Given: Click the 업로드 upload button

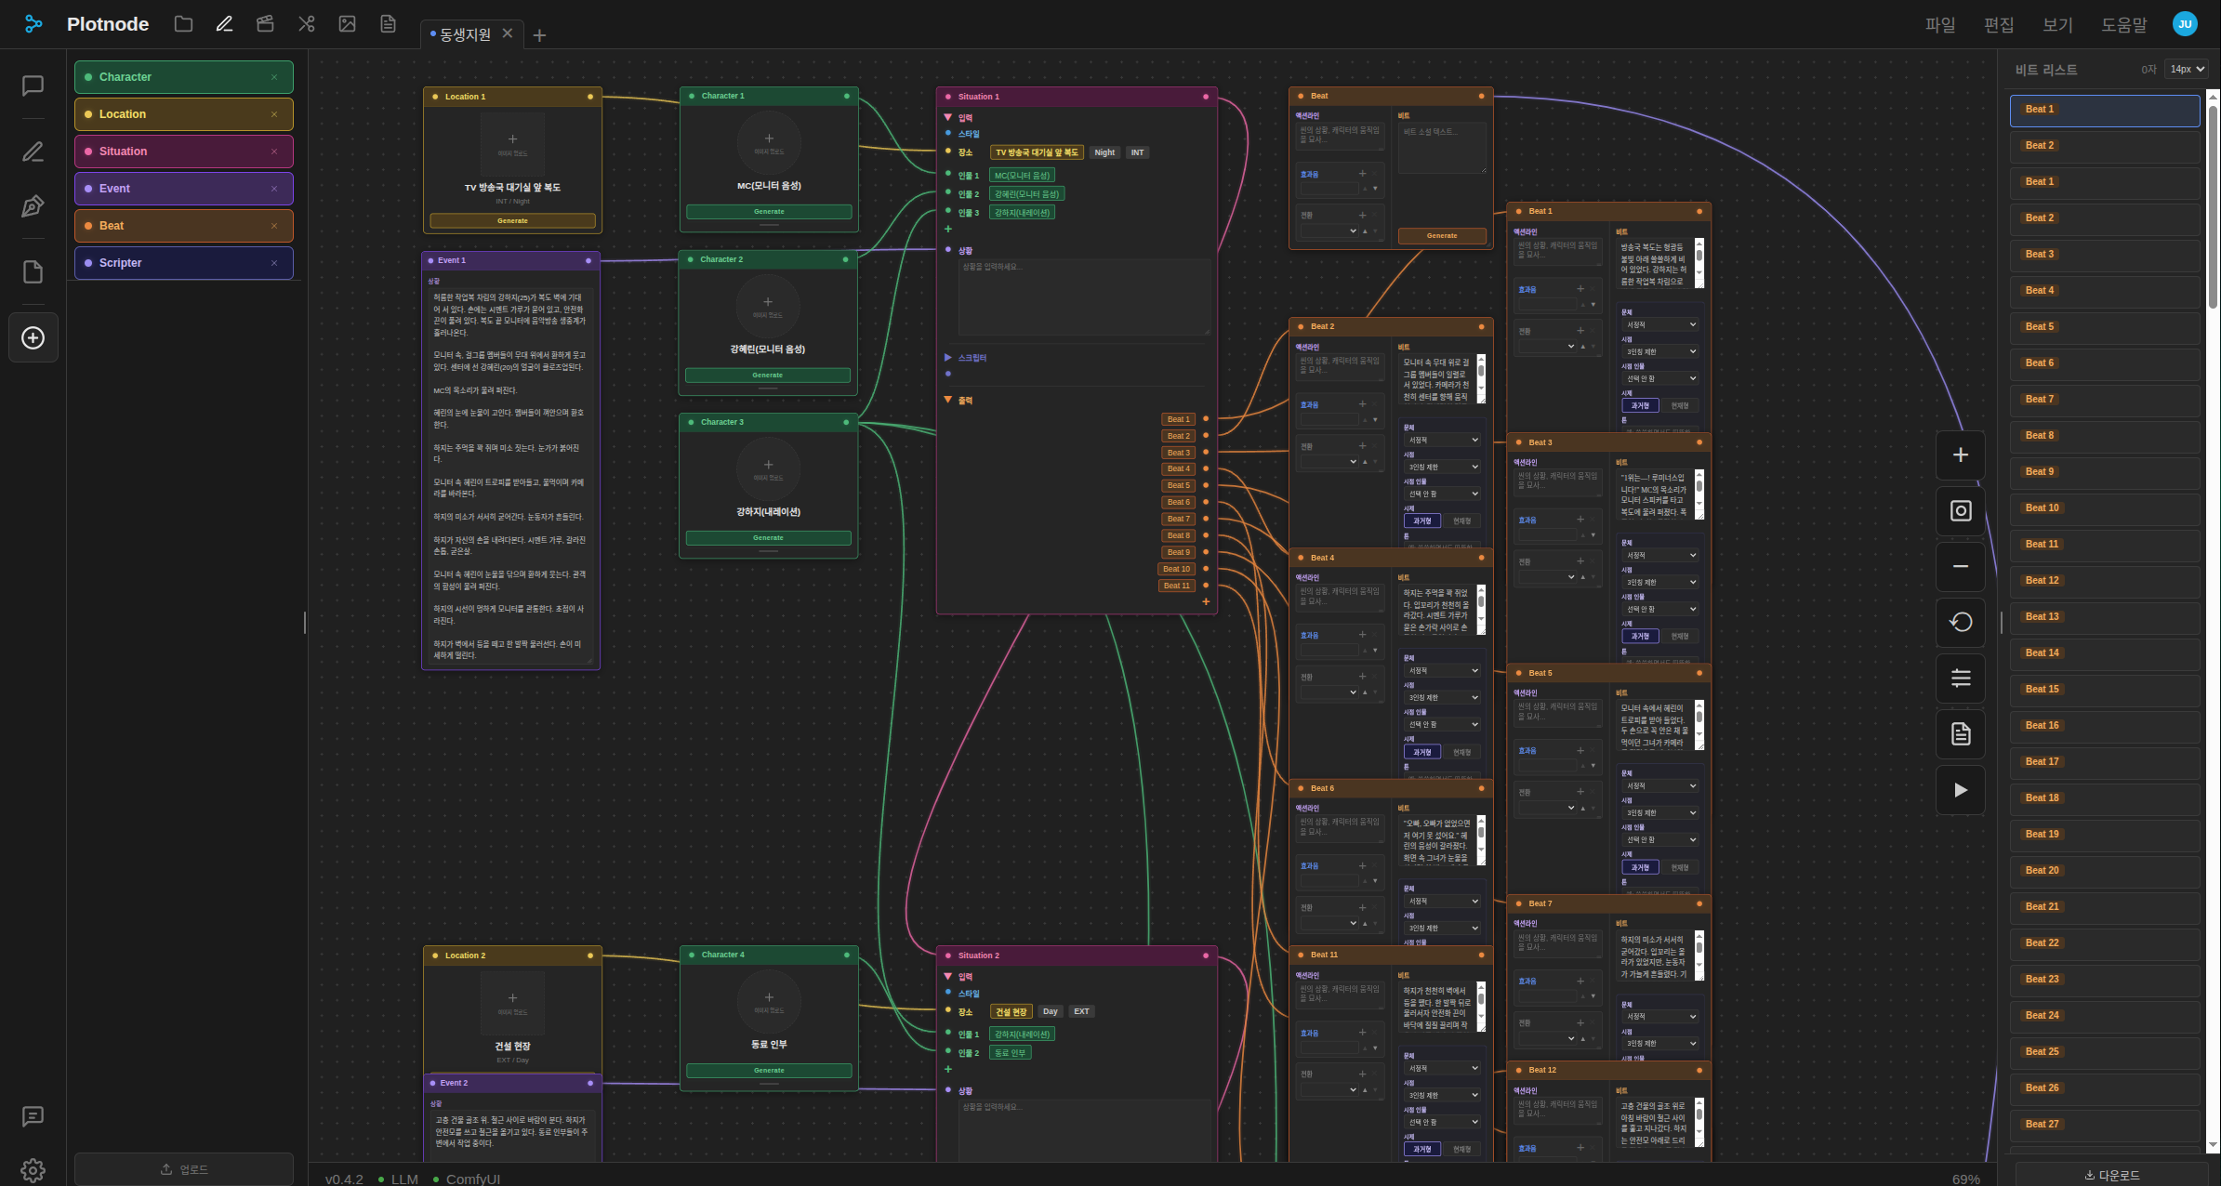Looking at the screenshot, I should click(184, 1169).
